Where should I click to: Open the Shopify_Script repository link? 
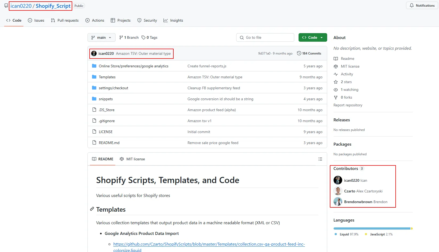coord(53,6)
